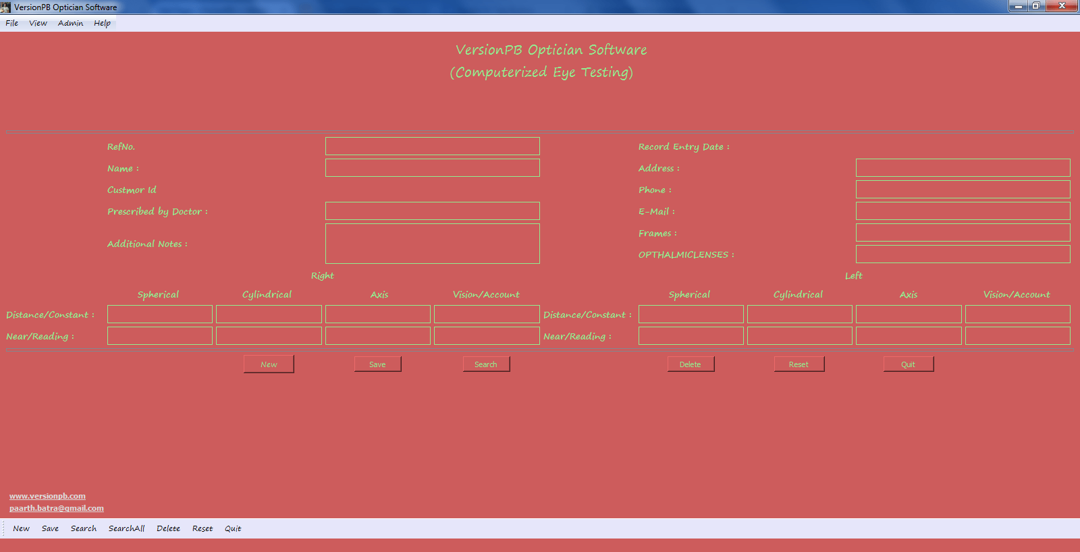Click the 'Left' eye section heading
This screenshot has width=1080, height=552.
(854, 275)
